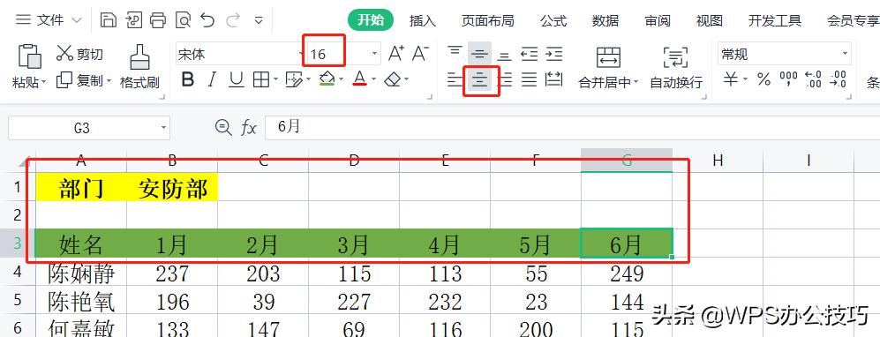Switch to the 视图 tab
The width and height of the screenshot is (880, 337).
pos(709,21)
